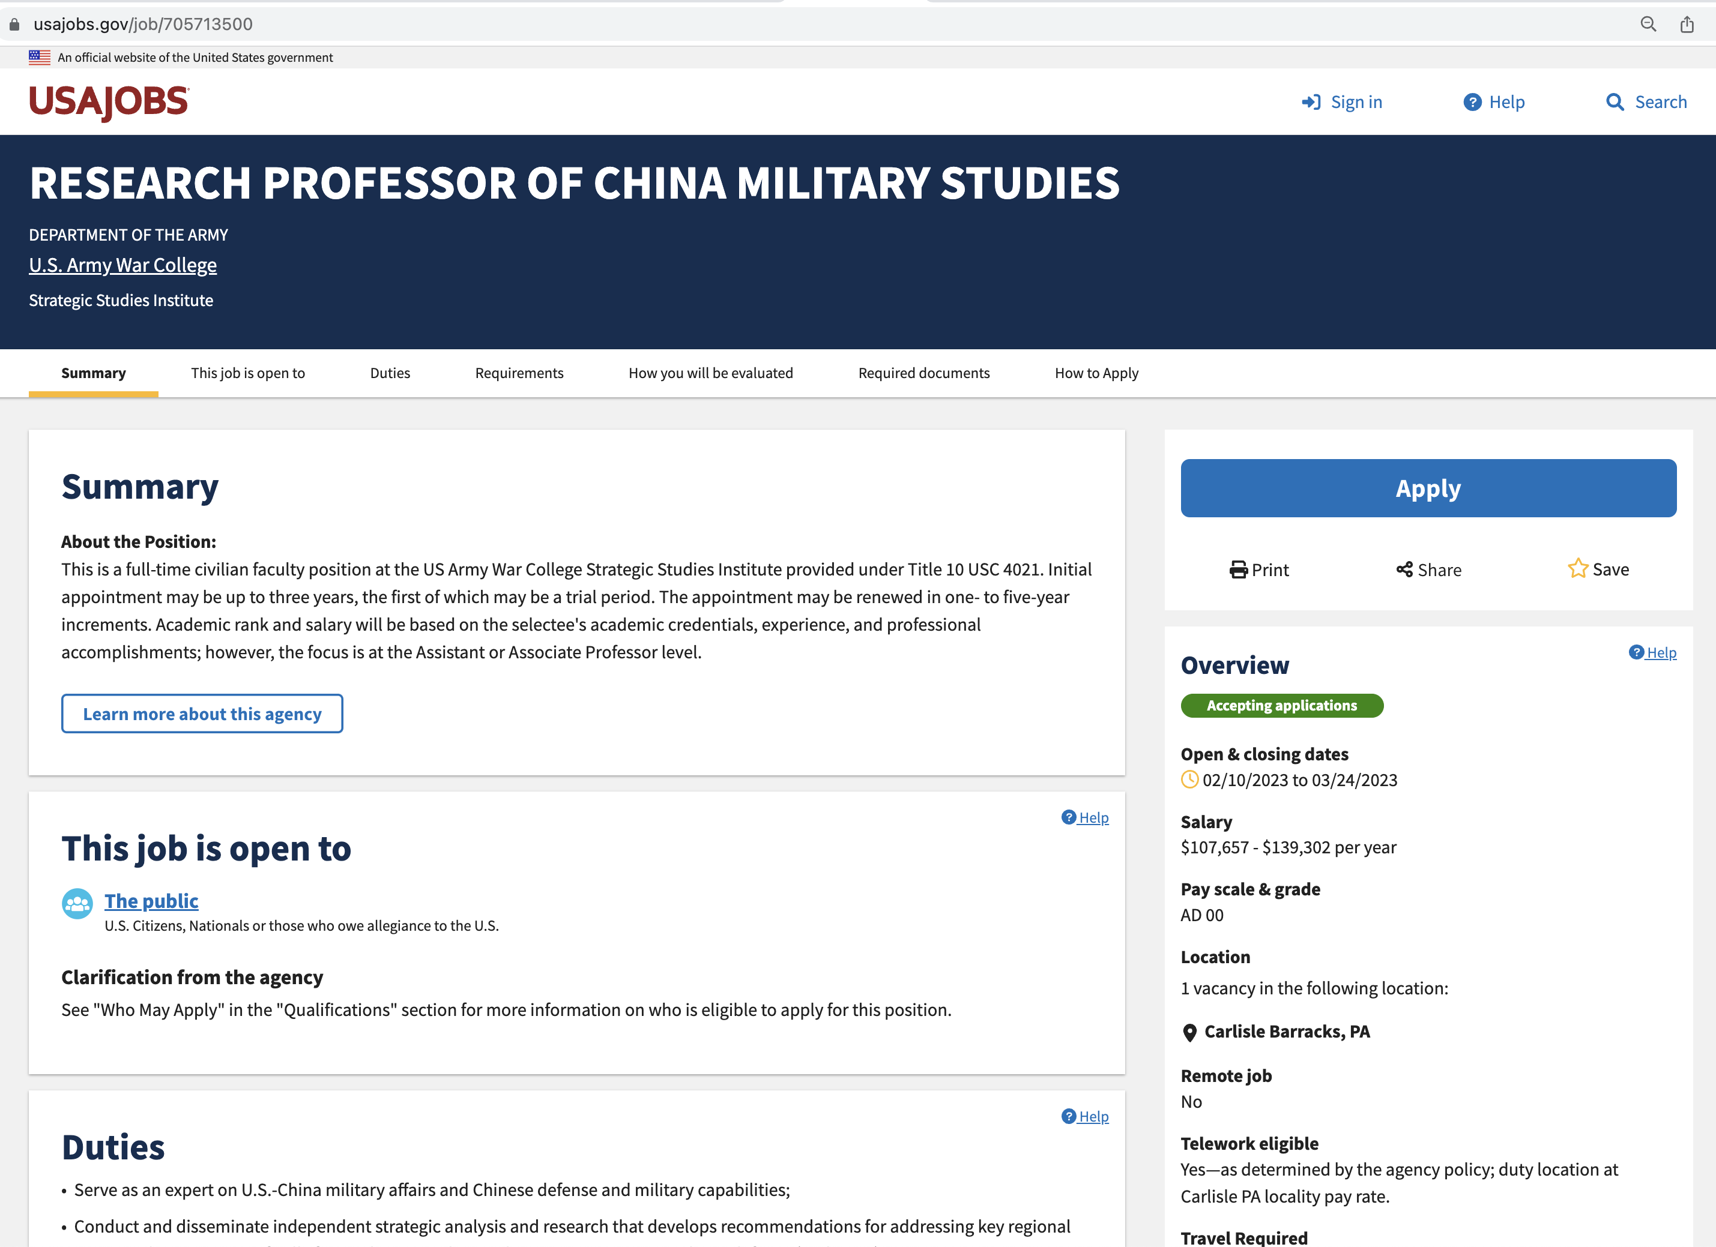
Task: Click the browser zoom magnifier icon
Action: 1648,24
